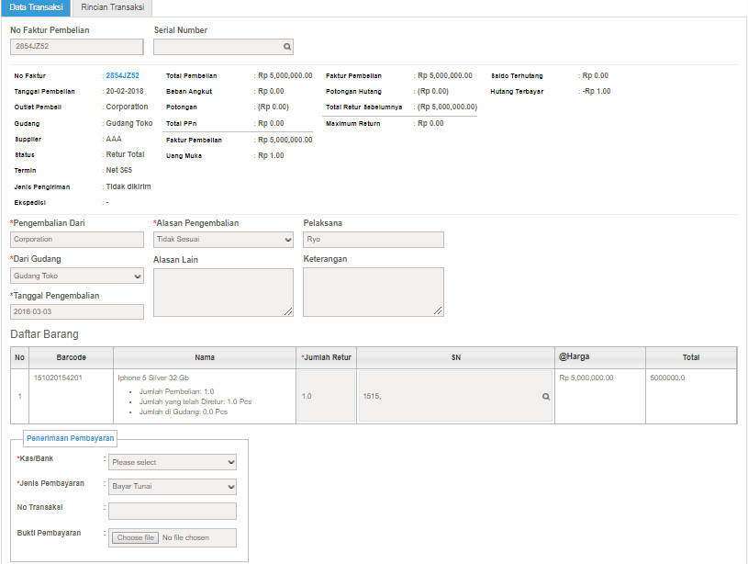Expand the Dari Gudang dropdown
The width and height of the screenshot is (748, 564).
(x=77, y=276)
